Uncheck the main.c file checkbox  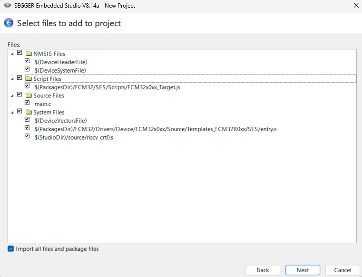tap(28, 104)
